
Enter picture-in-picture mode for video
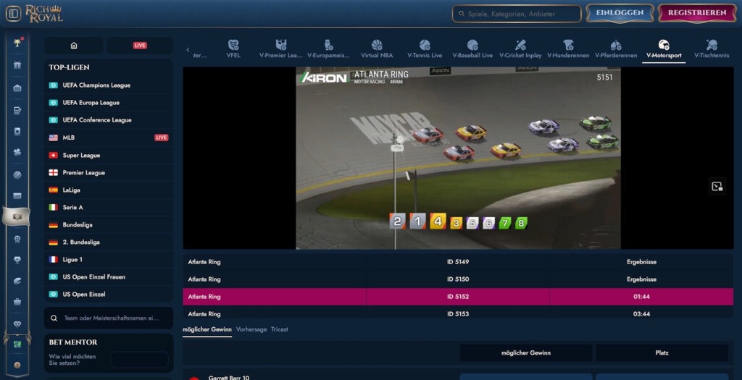(717, 186)
